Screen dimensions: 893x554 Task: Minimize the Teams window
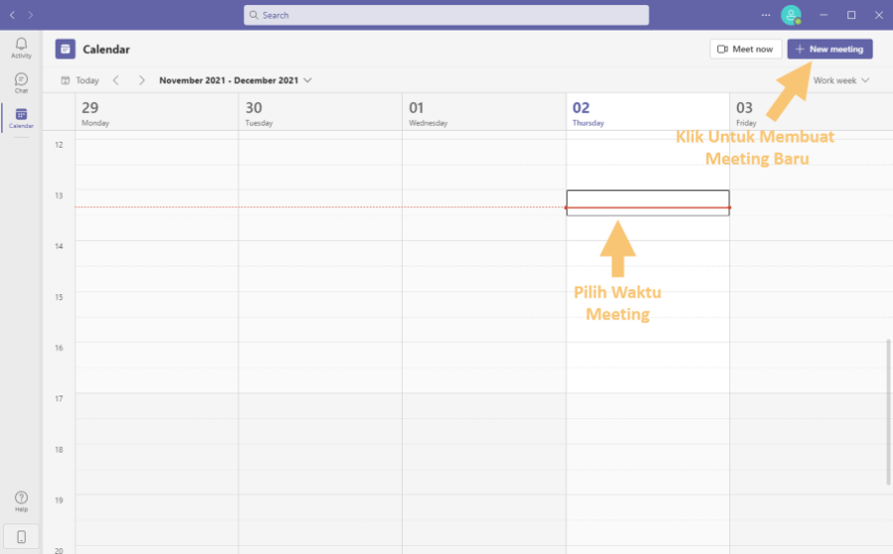[824, 15]
